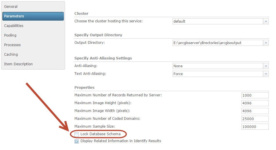
Task: Select the Item Description tab
Action: tap(18, 64)
